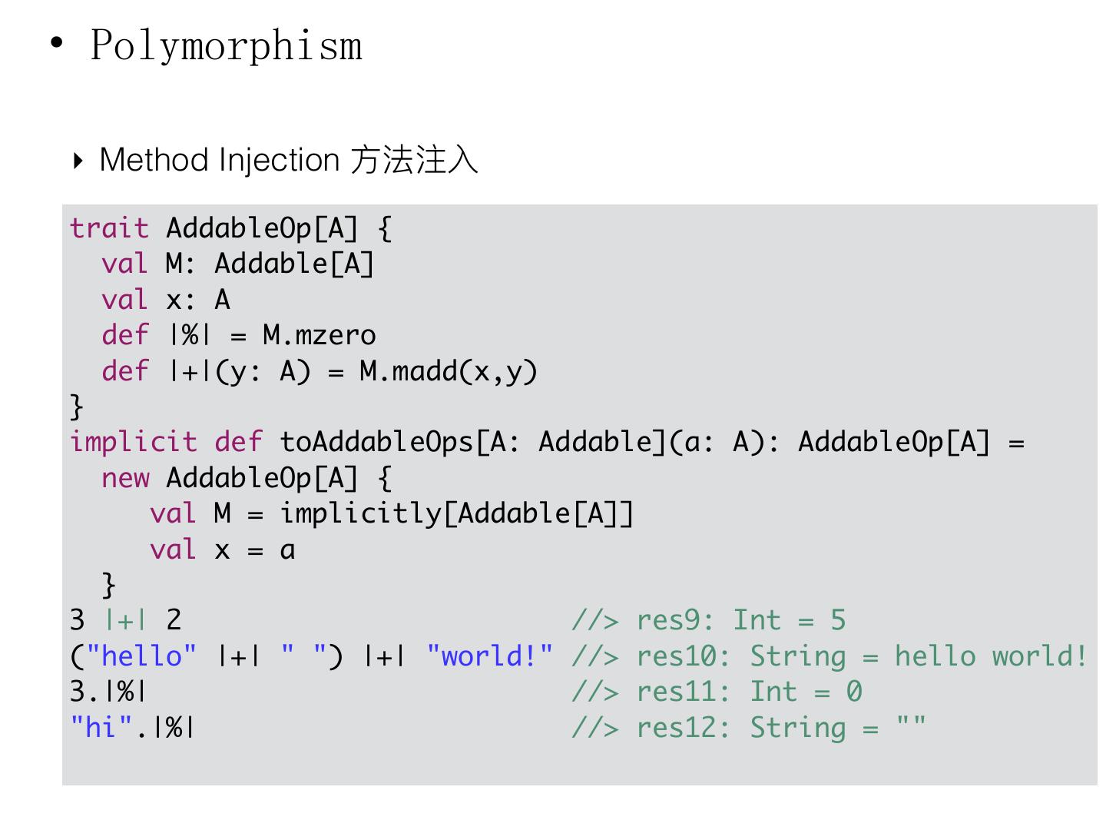Click the new AddableOp[A] line
The image size is (1106, 830).
point(246,478)
